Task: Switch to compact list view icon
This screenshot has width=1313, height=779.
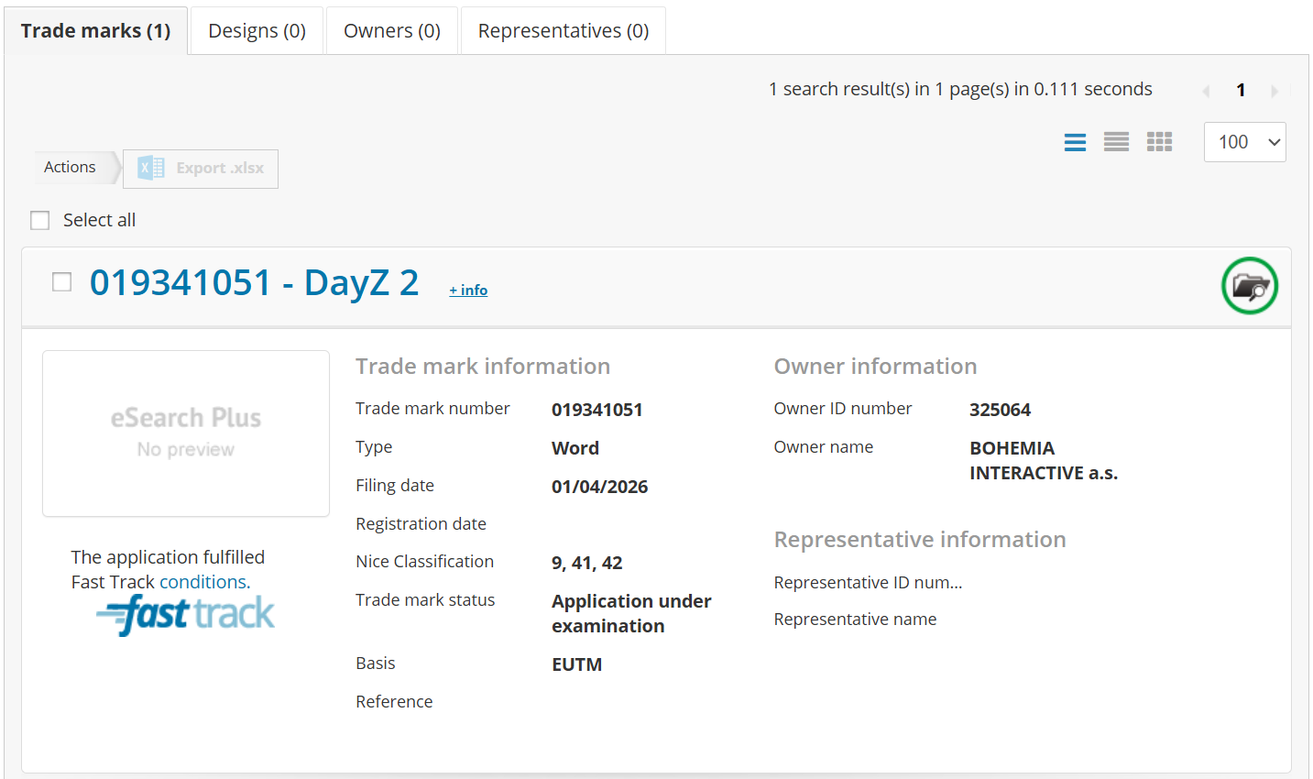Action: point(1116,142)
